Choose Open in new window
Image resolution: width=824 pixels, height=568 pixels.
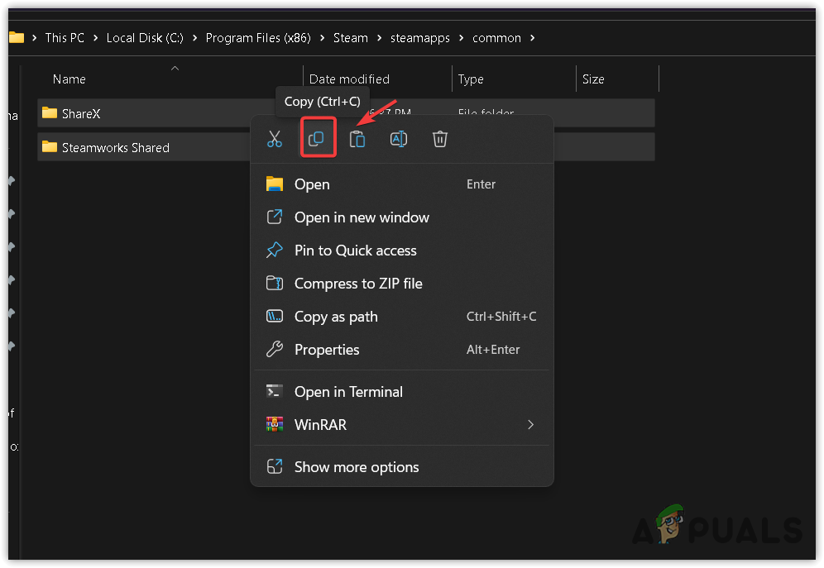(362, 217)
